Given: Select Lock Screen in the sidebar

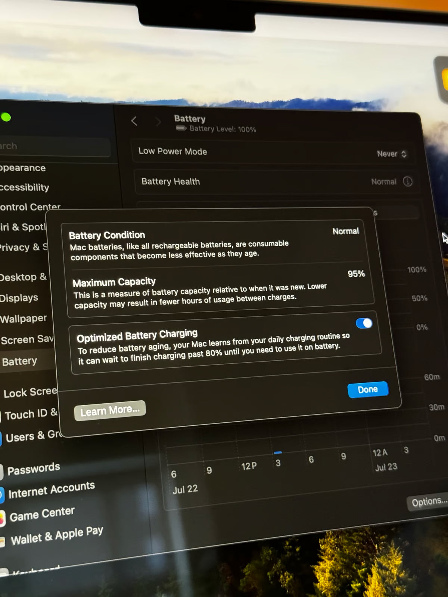Looking at the screenshot, I should tap(30, 393).
